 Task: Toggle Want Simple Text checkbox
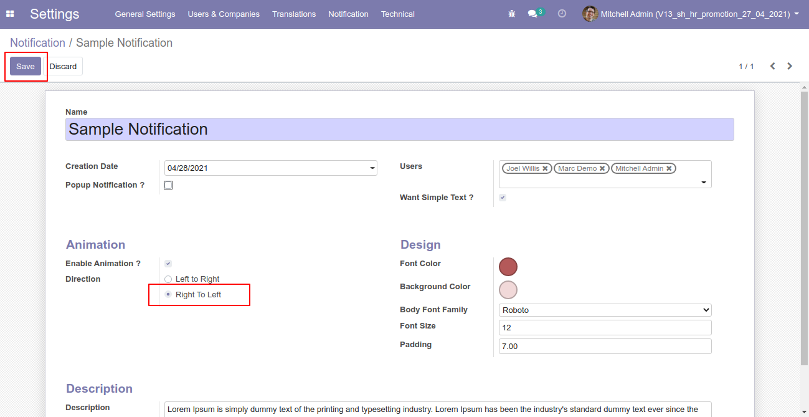tap(503, 198)
